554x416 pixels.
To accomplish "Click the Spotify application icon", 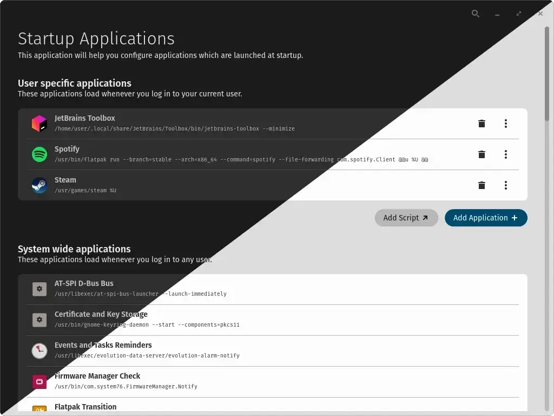I will pyautogui.click(x=39, y=154).
